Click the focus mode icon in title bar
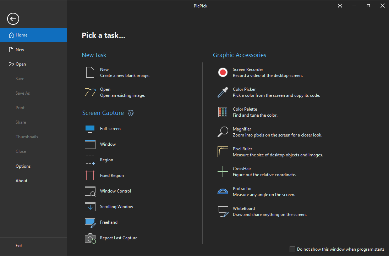 (340, 6)
